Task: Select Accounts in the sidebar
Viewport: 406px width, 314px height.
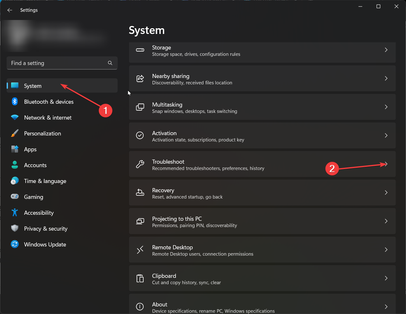Action: [x=35, y=165]
